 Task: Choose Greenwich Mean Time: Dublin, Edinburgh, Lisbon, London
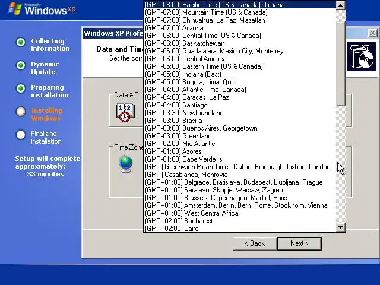(x=240, y=167)
